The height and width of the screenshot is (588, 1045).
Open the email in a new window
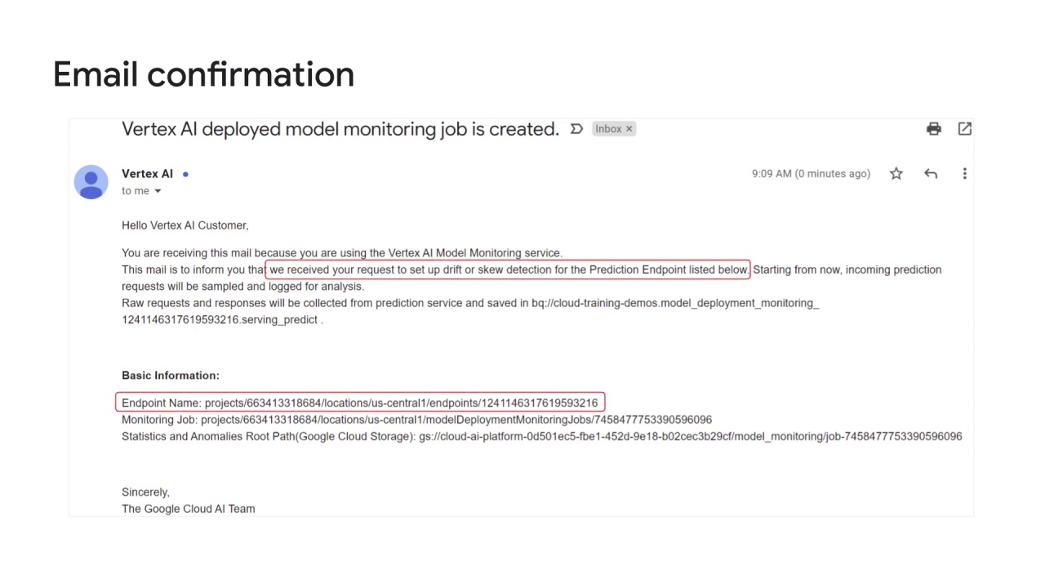pos(964,129)
